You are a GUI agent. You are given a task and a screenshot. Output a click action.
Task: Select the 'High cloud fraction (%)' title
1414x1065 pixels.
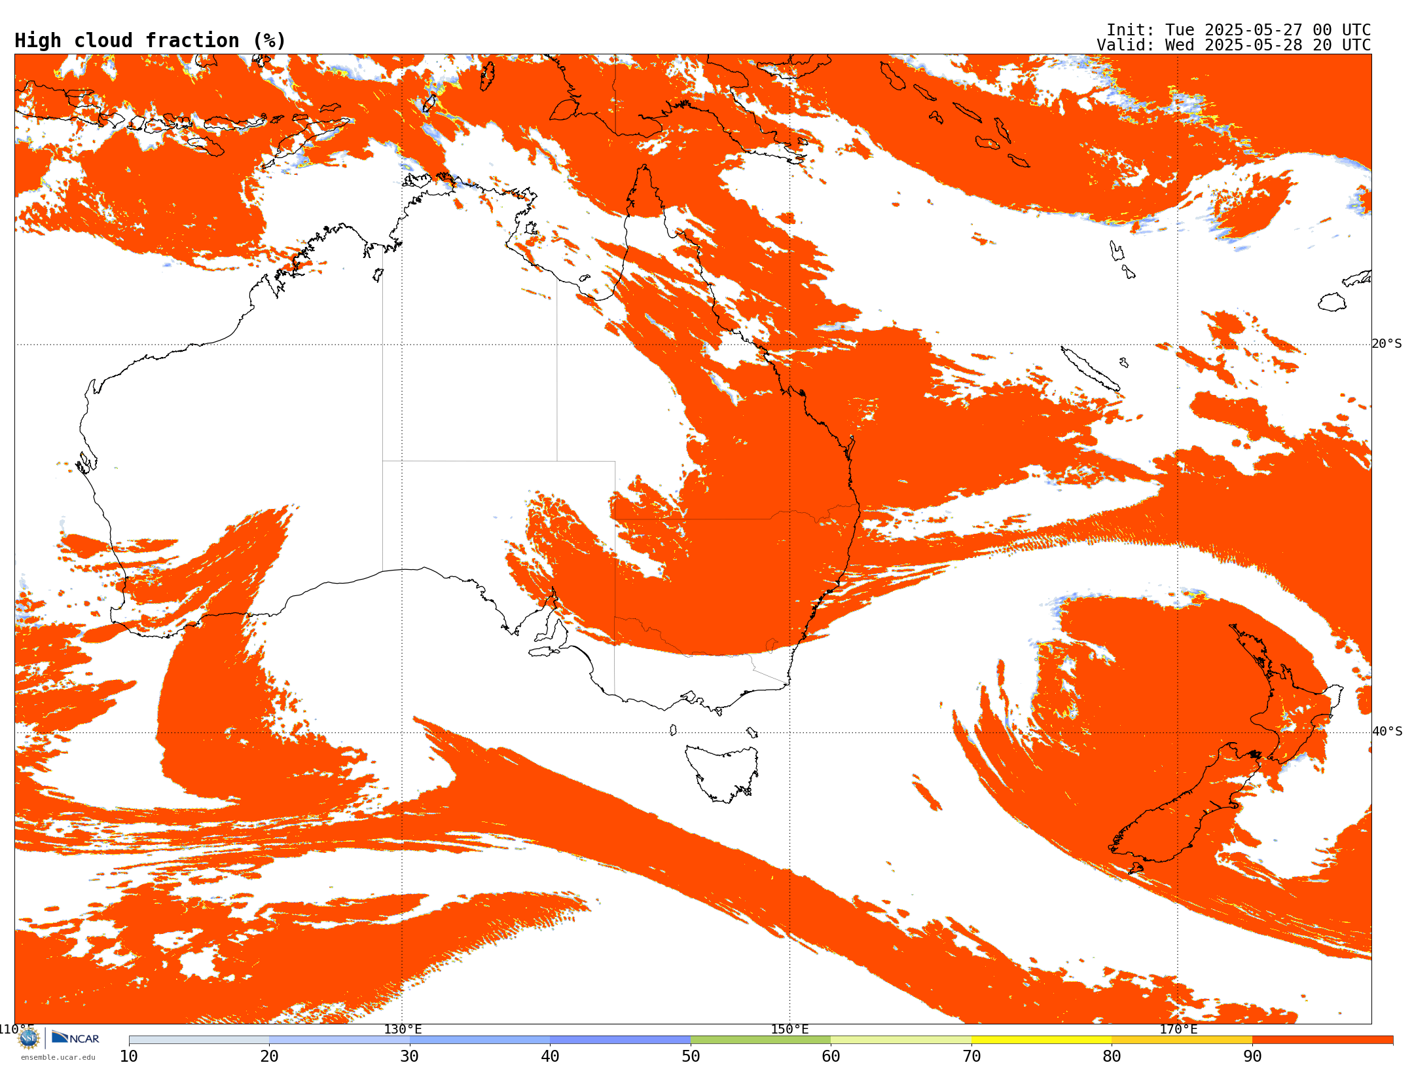click(x=150, y=41)
